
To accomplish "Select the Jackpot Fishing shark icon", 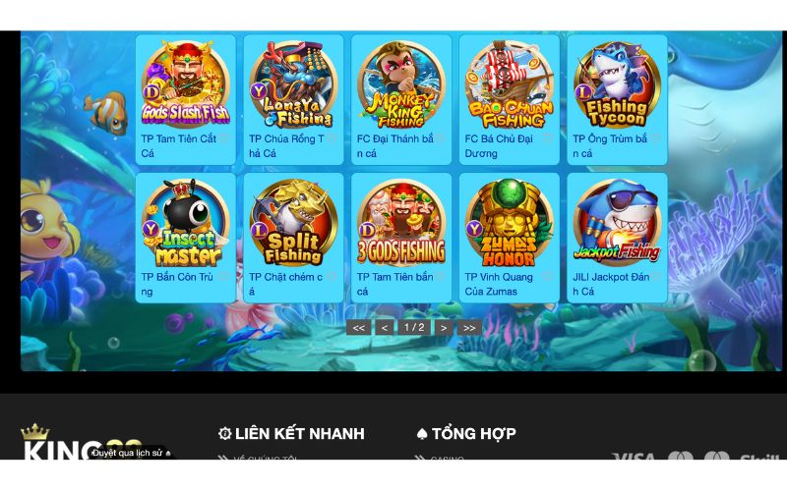I will (x=617, y=222).
